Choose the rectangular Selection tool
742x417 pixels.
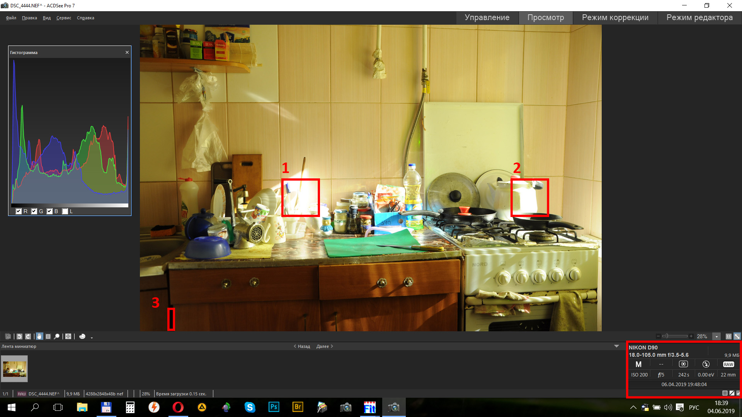point(48,336)
